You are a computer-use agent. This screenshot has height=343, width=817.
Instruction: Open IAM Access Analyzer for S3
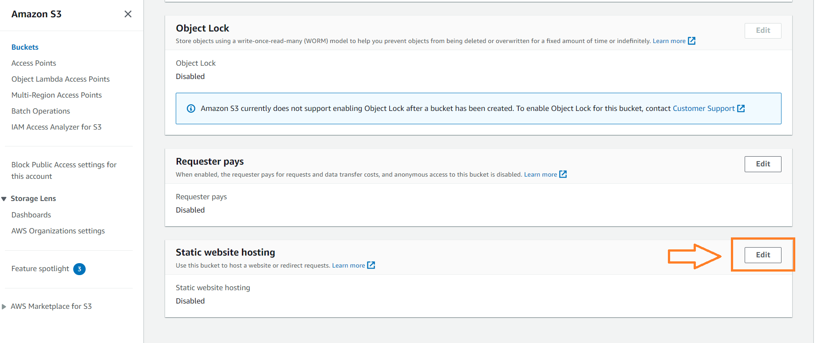pyautogui.click(x=56, y=127)
